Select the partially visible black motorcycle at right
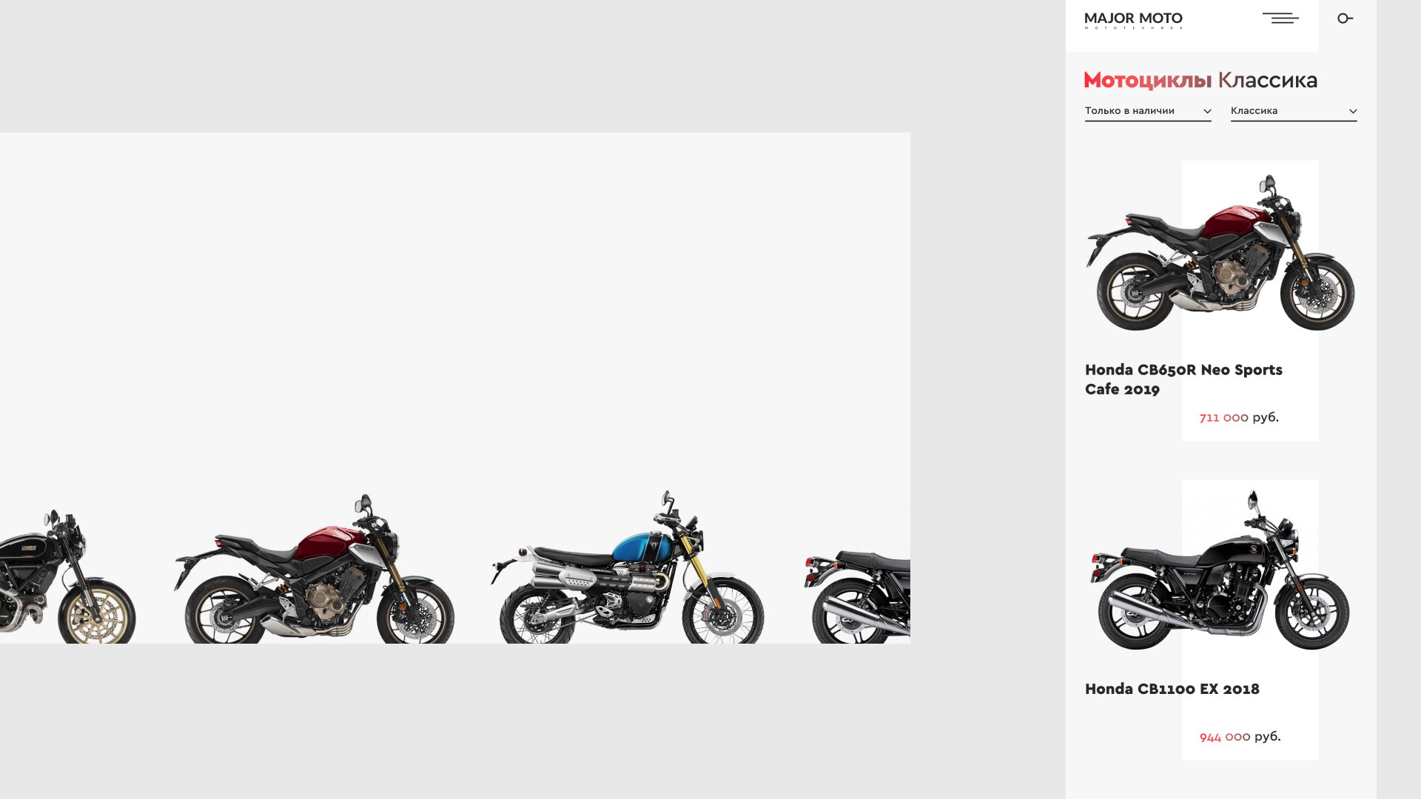 point(857,596)
